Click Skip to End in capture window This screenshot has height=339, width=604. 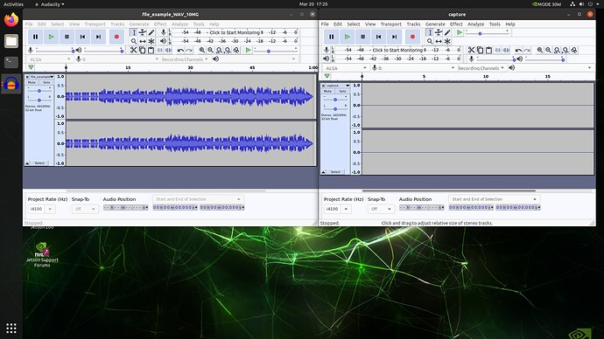(x=394, y=37)
